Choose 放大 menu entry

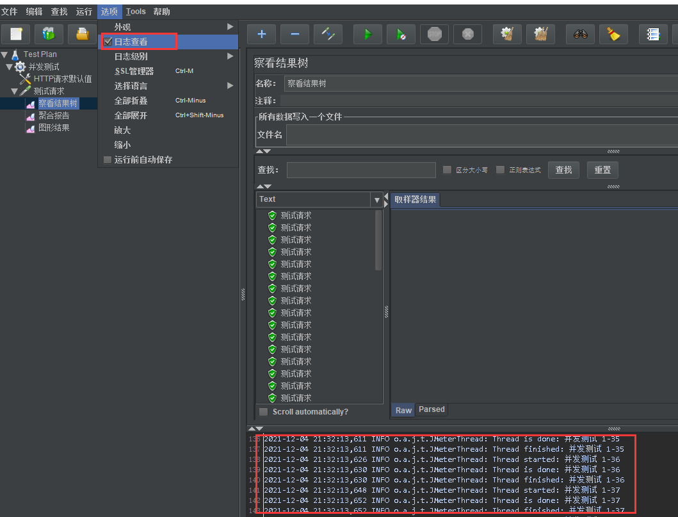coord(168,130)
